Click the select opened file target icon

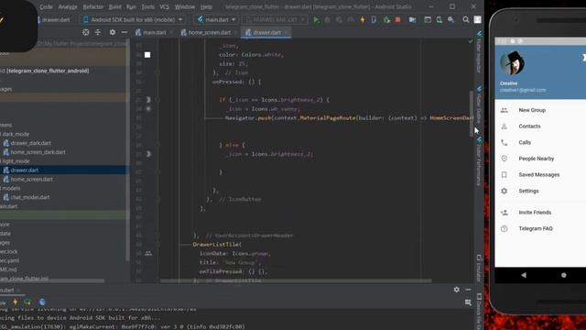(85, 32)
